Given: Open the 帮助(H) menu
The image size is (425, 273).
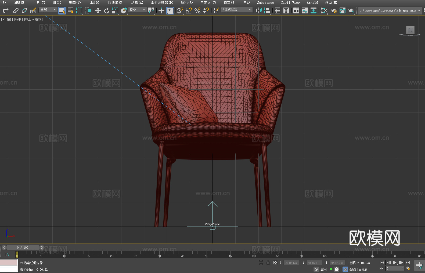Looking at the screenshot, I should coord(331,2).
